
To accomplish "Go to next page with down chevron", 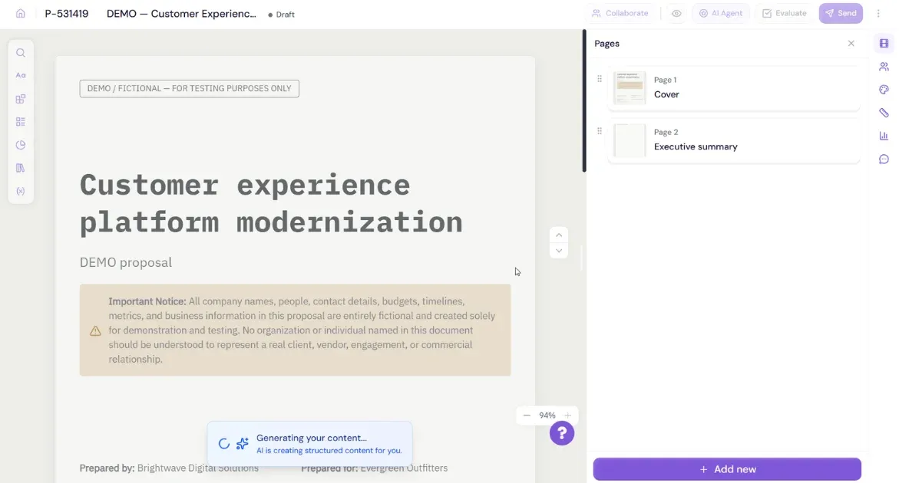I will click(x=558, y=251).
